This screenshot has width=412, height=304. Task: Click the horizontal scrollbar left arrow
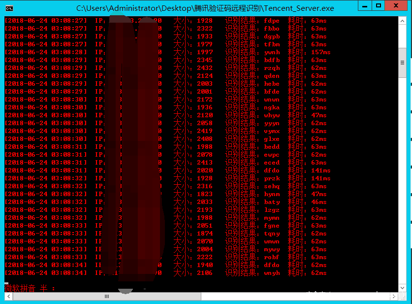tap(8, 296)
